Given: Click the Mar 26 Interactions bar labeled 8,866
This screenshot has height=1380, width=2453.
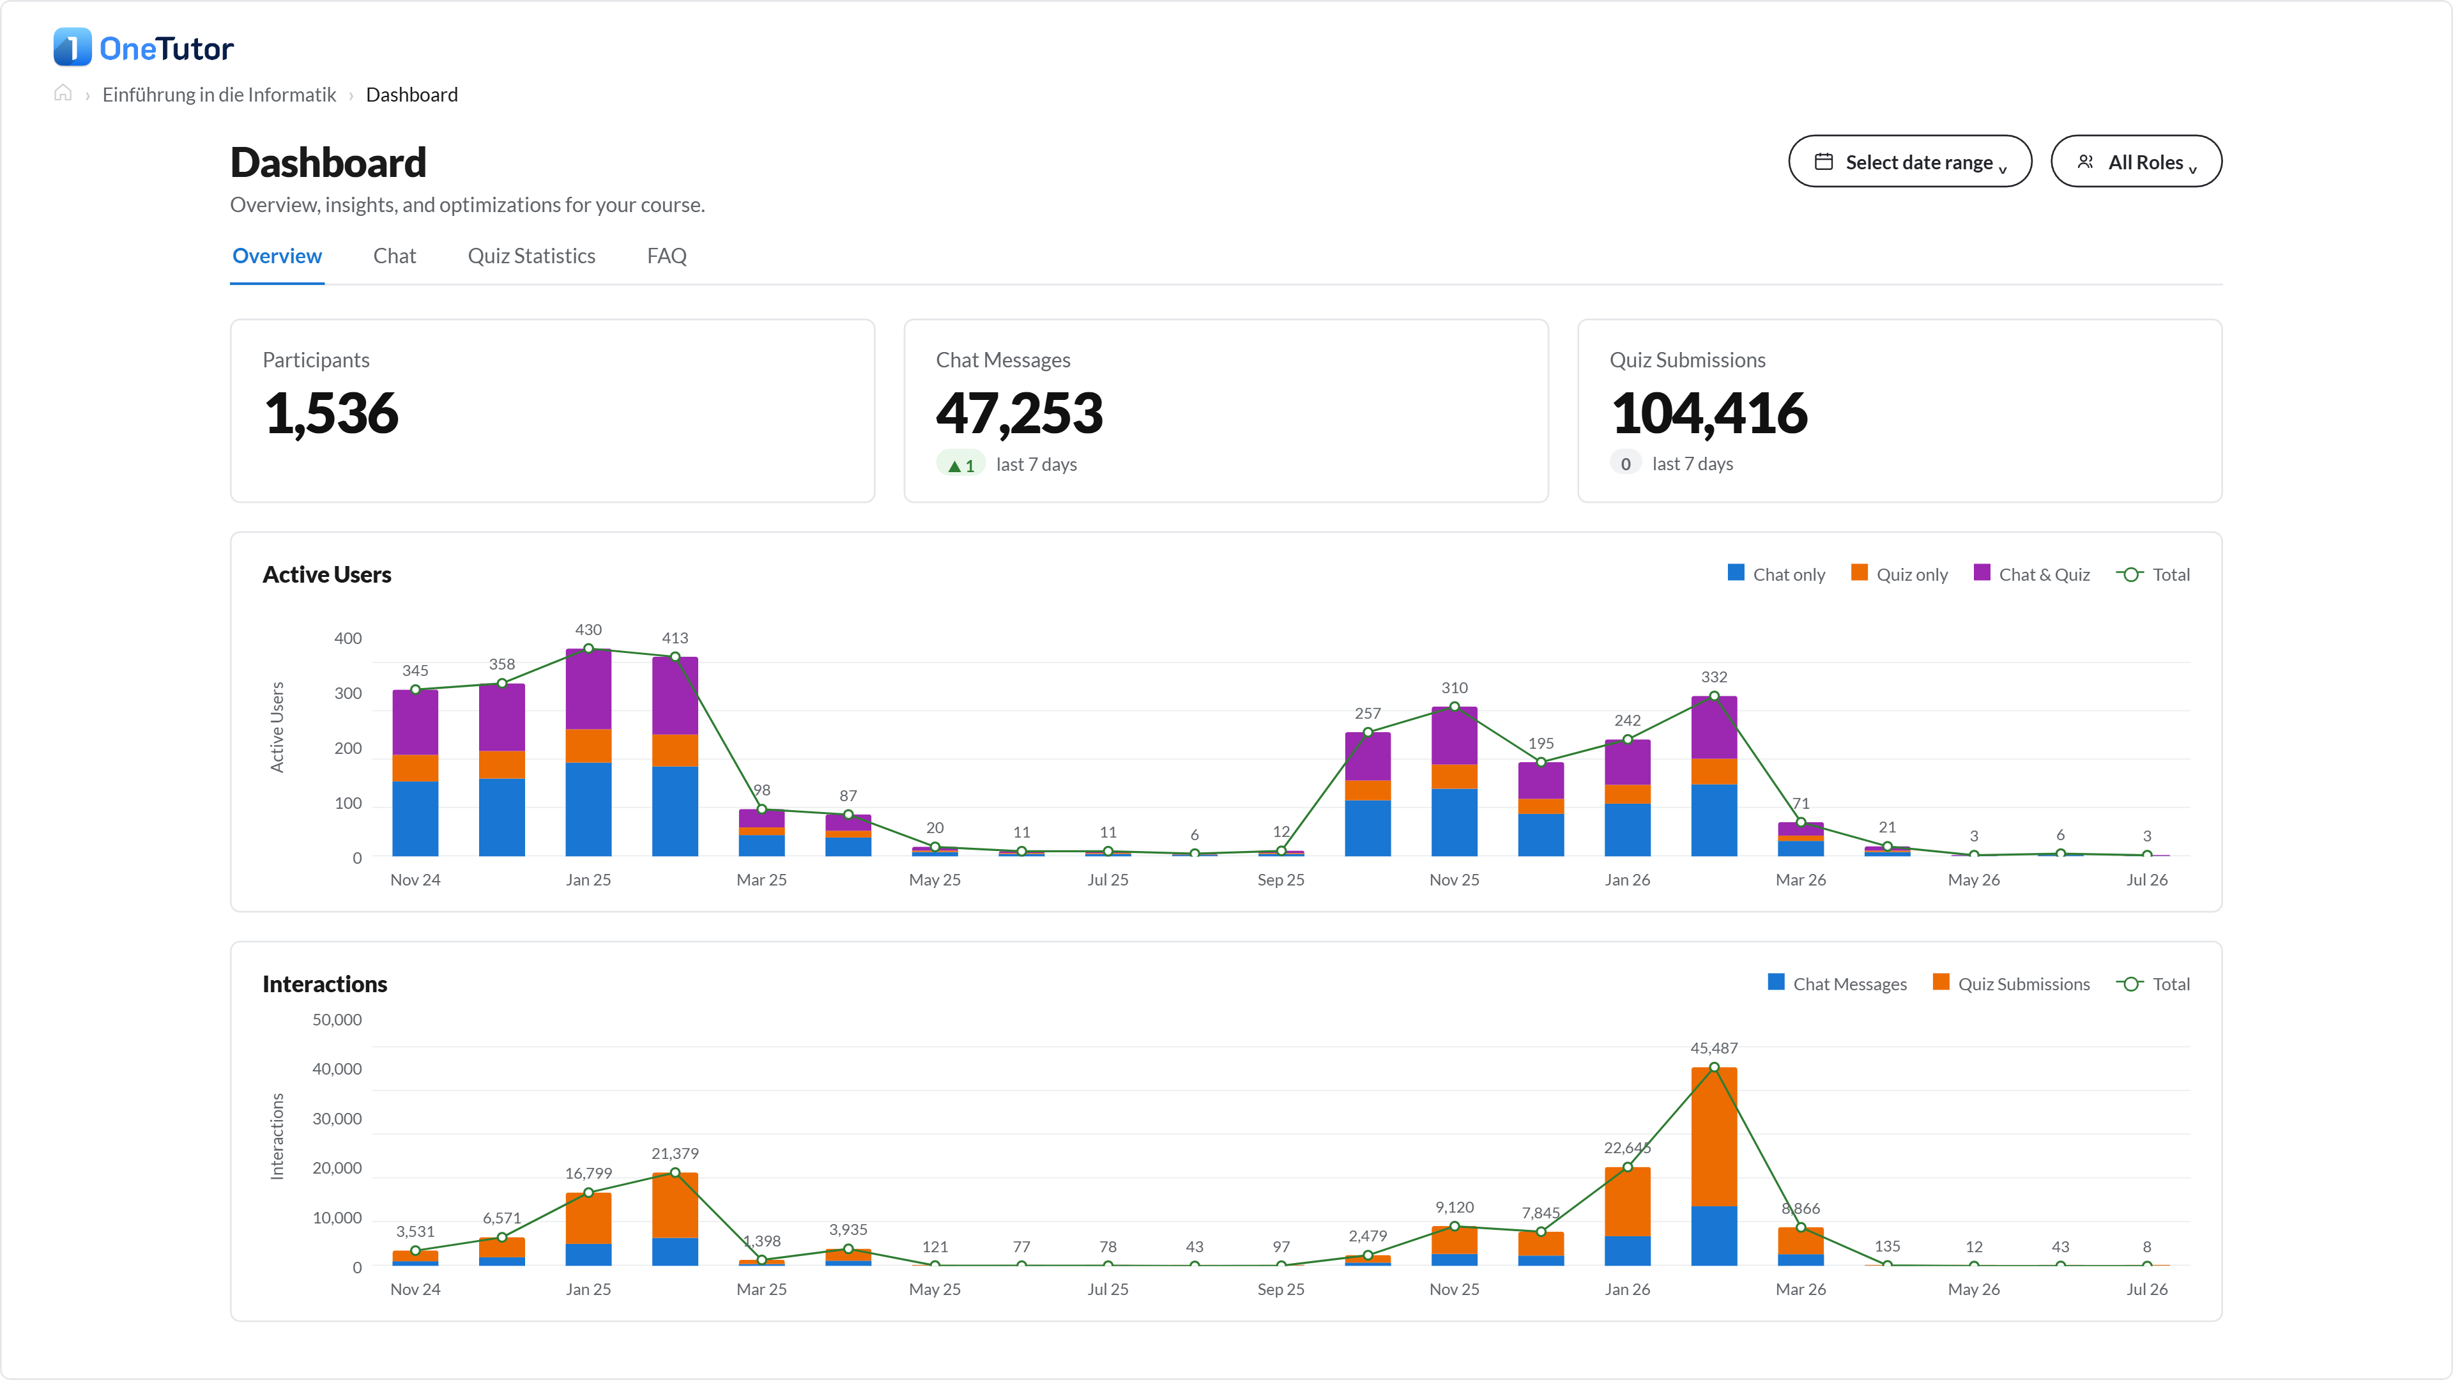Looking at the screenshot, I should click(1801, 1246).
